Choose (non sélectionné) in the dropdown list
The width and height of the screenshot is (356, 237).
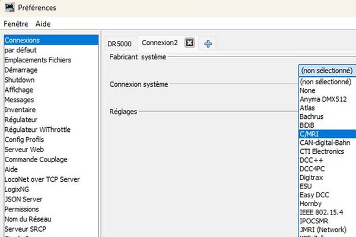pyautogui.click(x=327, y=81)
